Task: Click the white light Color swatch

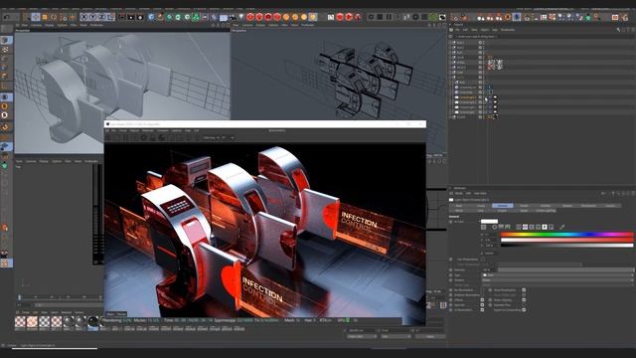Action: pyautogui.click(x=489, y=222)
